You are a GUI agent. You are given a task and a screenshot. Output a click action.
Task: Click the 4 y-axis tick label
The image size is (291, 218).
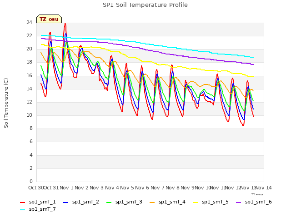click(x=31, y=155)
